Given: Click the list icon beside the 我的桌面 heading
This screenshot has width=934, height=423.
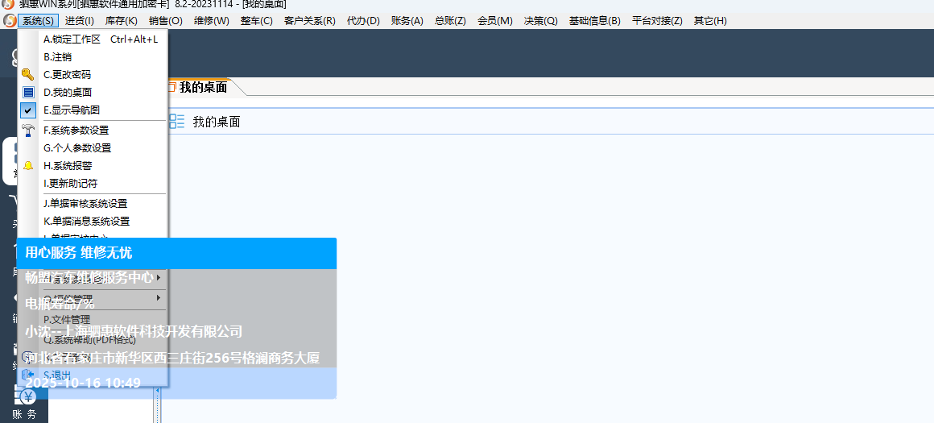Looking at the screenshot, I should pos(177,122).
